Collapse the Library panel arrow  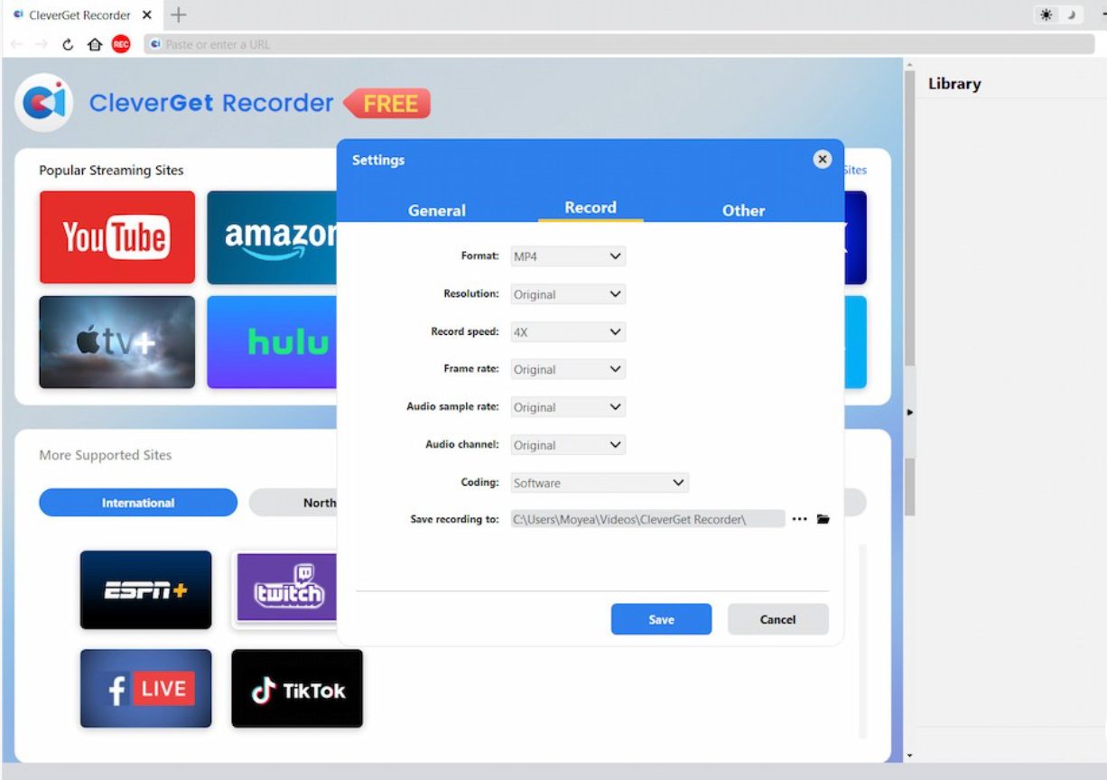(x=909, y=413)
